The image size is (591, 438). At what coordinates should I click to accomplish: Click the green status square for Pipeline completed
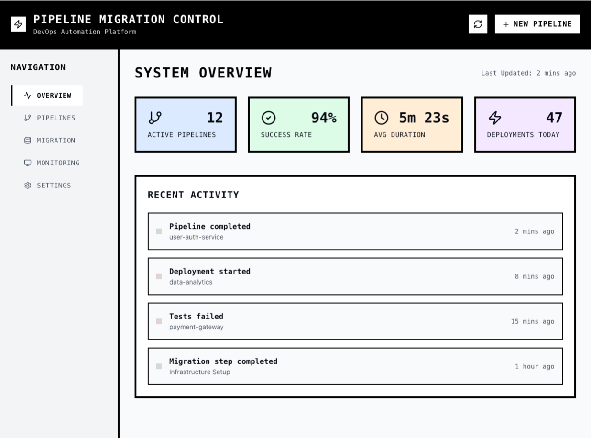(160, 231)
